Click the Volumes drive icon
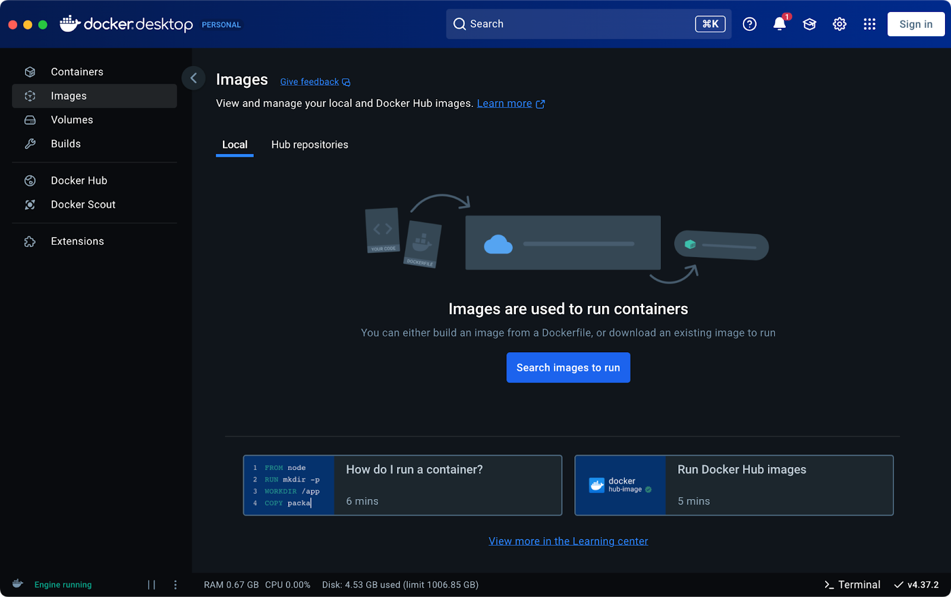This screenshot has width=951, height=597. 30,120
